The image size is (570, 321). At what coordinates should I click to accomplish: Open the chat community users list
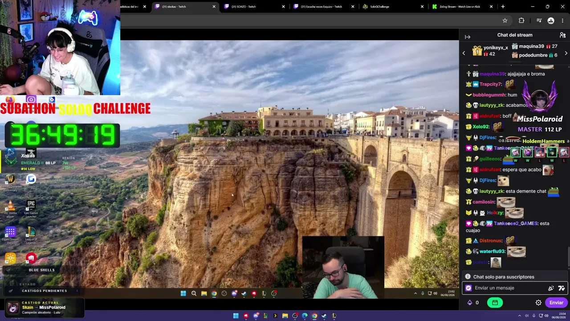pos(562,35)
